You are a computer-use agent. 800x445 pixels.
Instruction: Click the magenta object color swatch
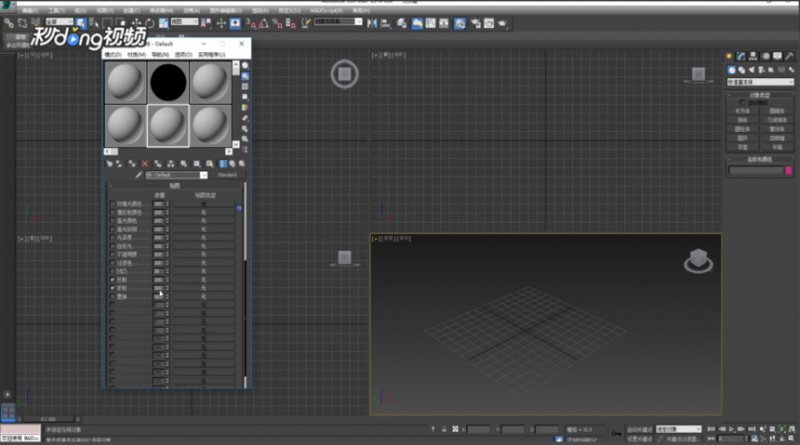[788, 170]
